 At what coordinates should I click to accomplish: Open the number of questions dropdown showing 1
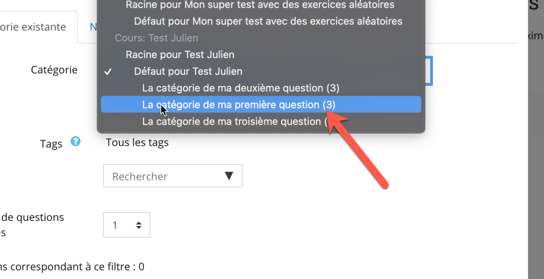tap(126, 225)
